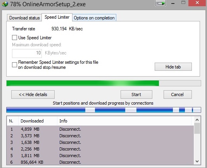Select the Speed Limiter tab
This screenshot has width=207, height=168.
(57, 17)
